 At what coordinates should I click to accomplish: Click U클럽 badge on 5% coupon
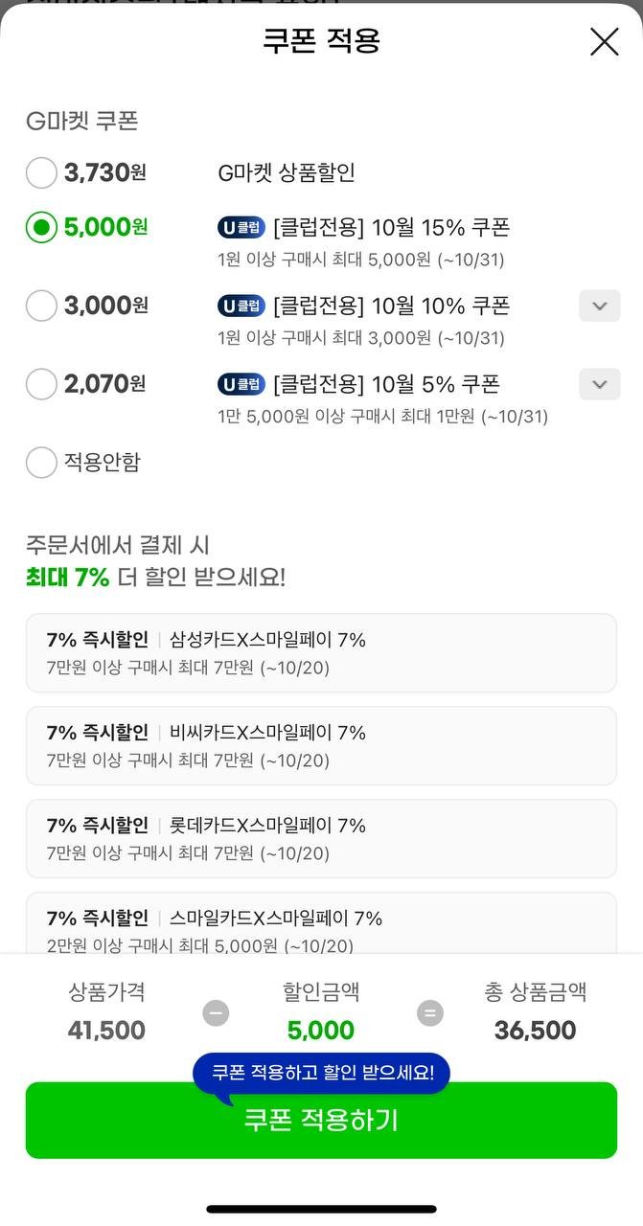point(241,385)
